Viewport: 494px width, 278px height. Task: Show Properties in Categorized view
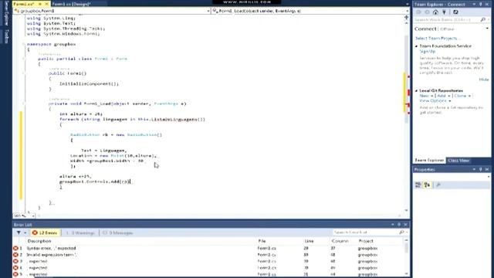pos(418,185)
